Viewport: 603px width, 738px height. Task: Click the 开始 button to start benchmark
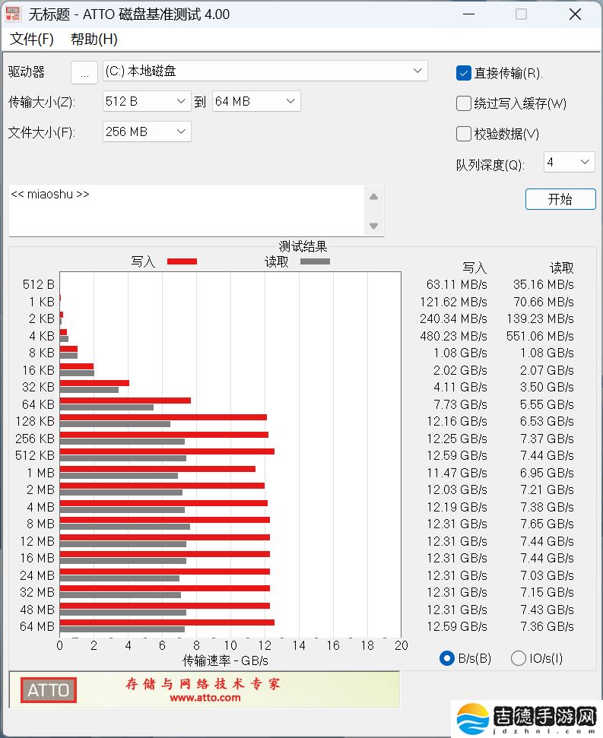click(x=560, y=199)
